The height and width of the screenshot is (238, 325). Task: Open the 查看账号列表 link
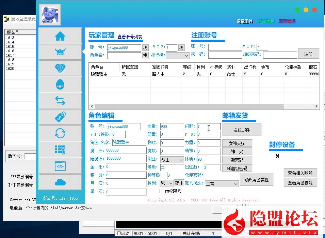(130, 37)
